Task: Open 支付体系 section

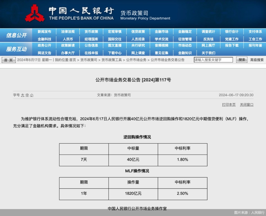Action: 255,32
